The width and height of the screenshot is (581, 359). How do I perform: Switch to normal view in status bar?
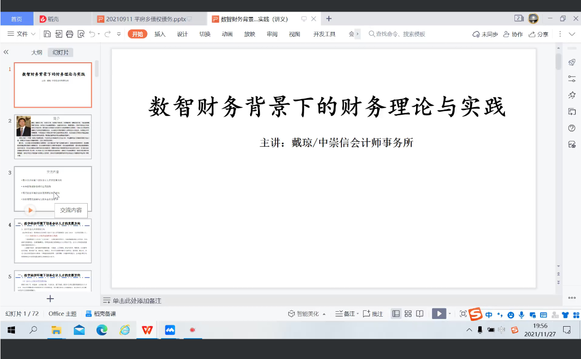pyautogui.click(x=396, y=314)
